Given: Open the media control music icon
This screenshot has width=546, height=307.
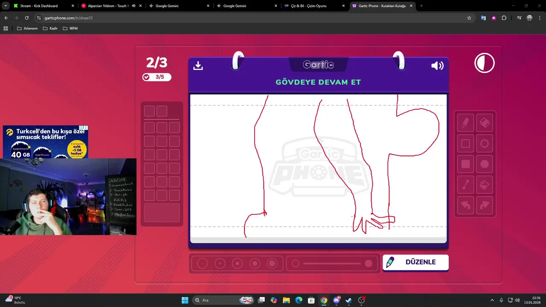Looking at the screenshot, I should 519,18.
